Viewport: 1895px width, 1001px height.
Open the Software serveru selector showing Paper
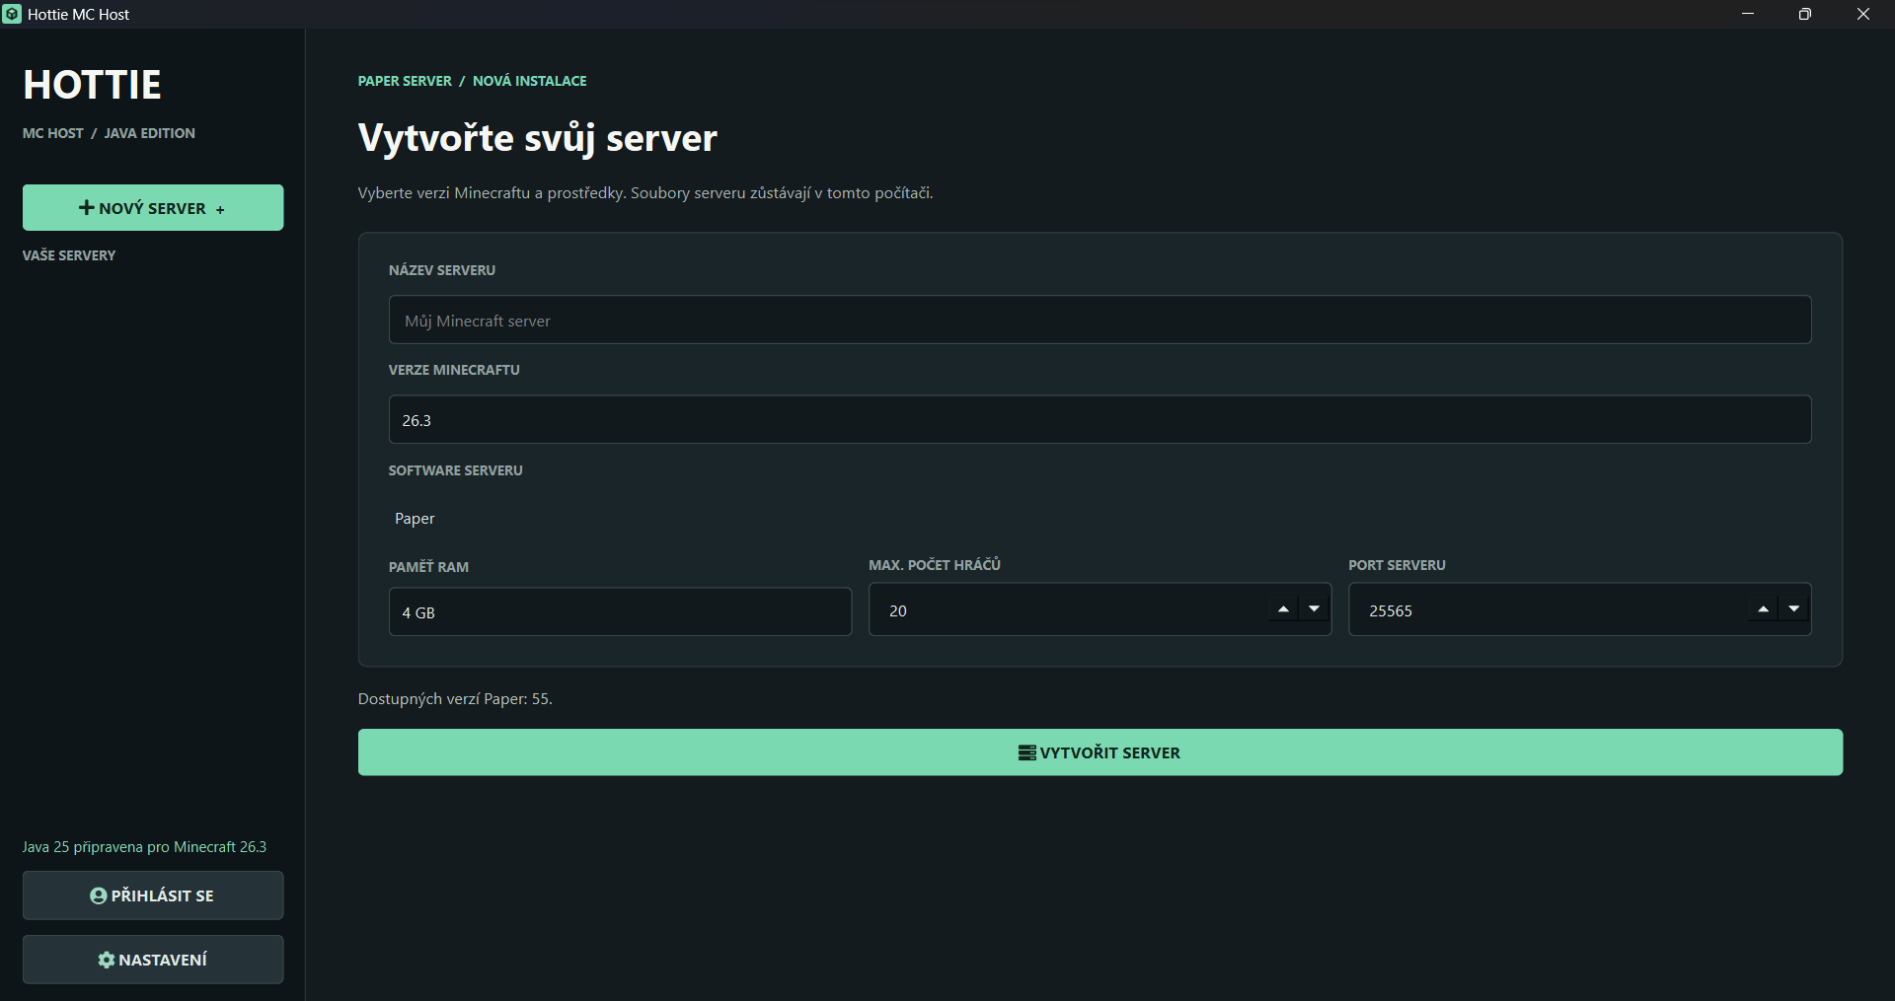[1099, 519]
